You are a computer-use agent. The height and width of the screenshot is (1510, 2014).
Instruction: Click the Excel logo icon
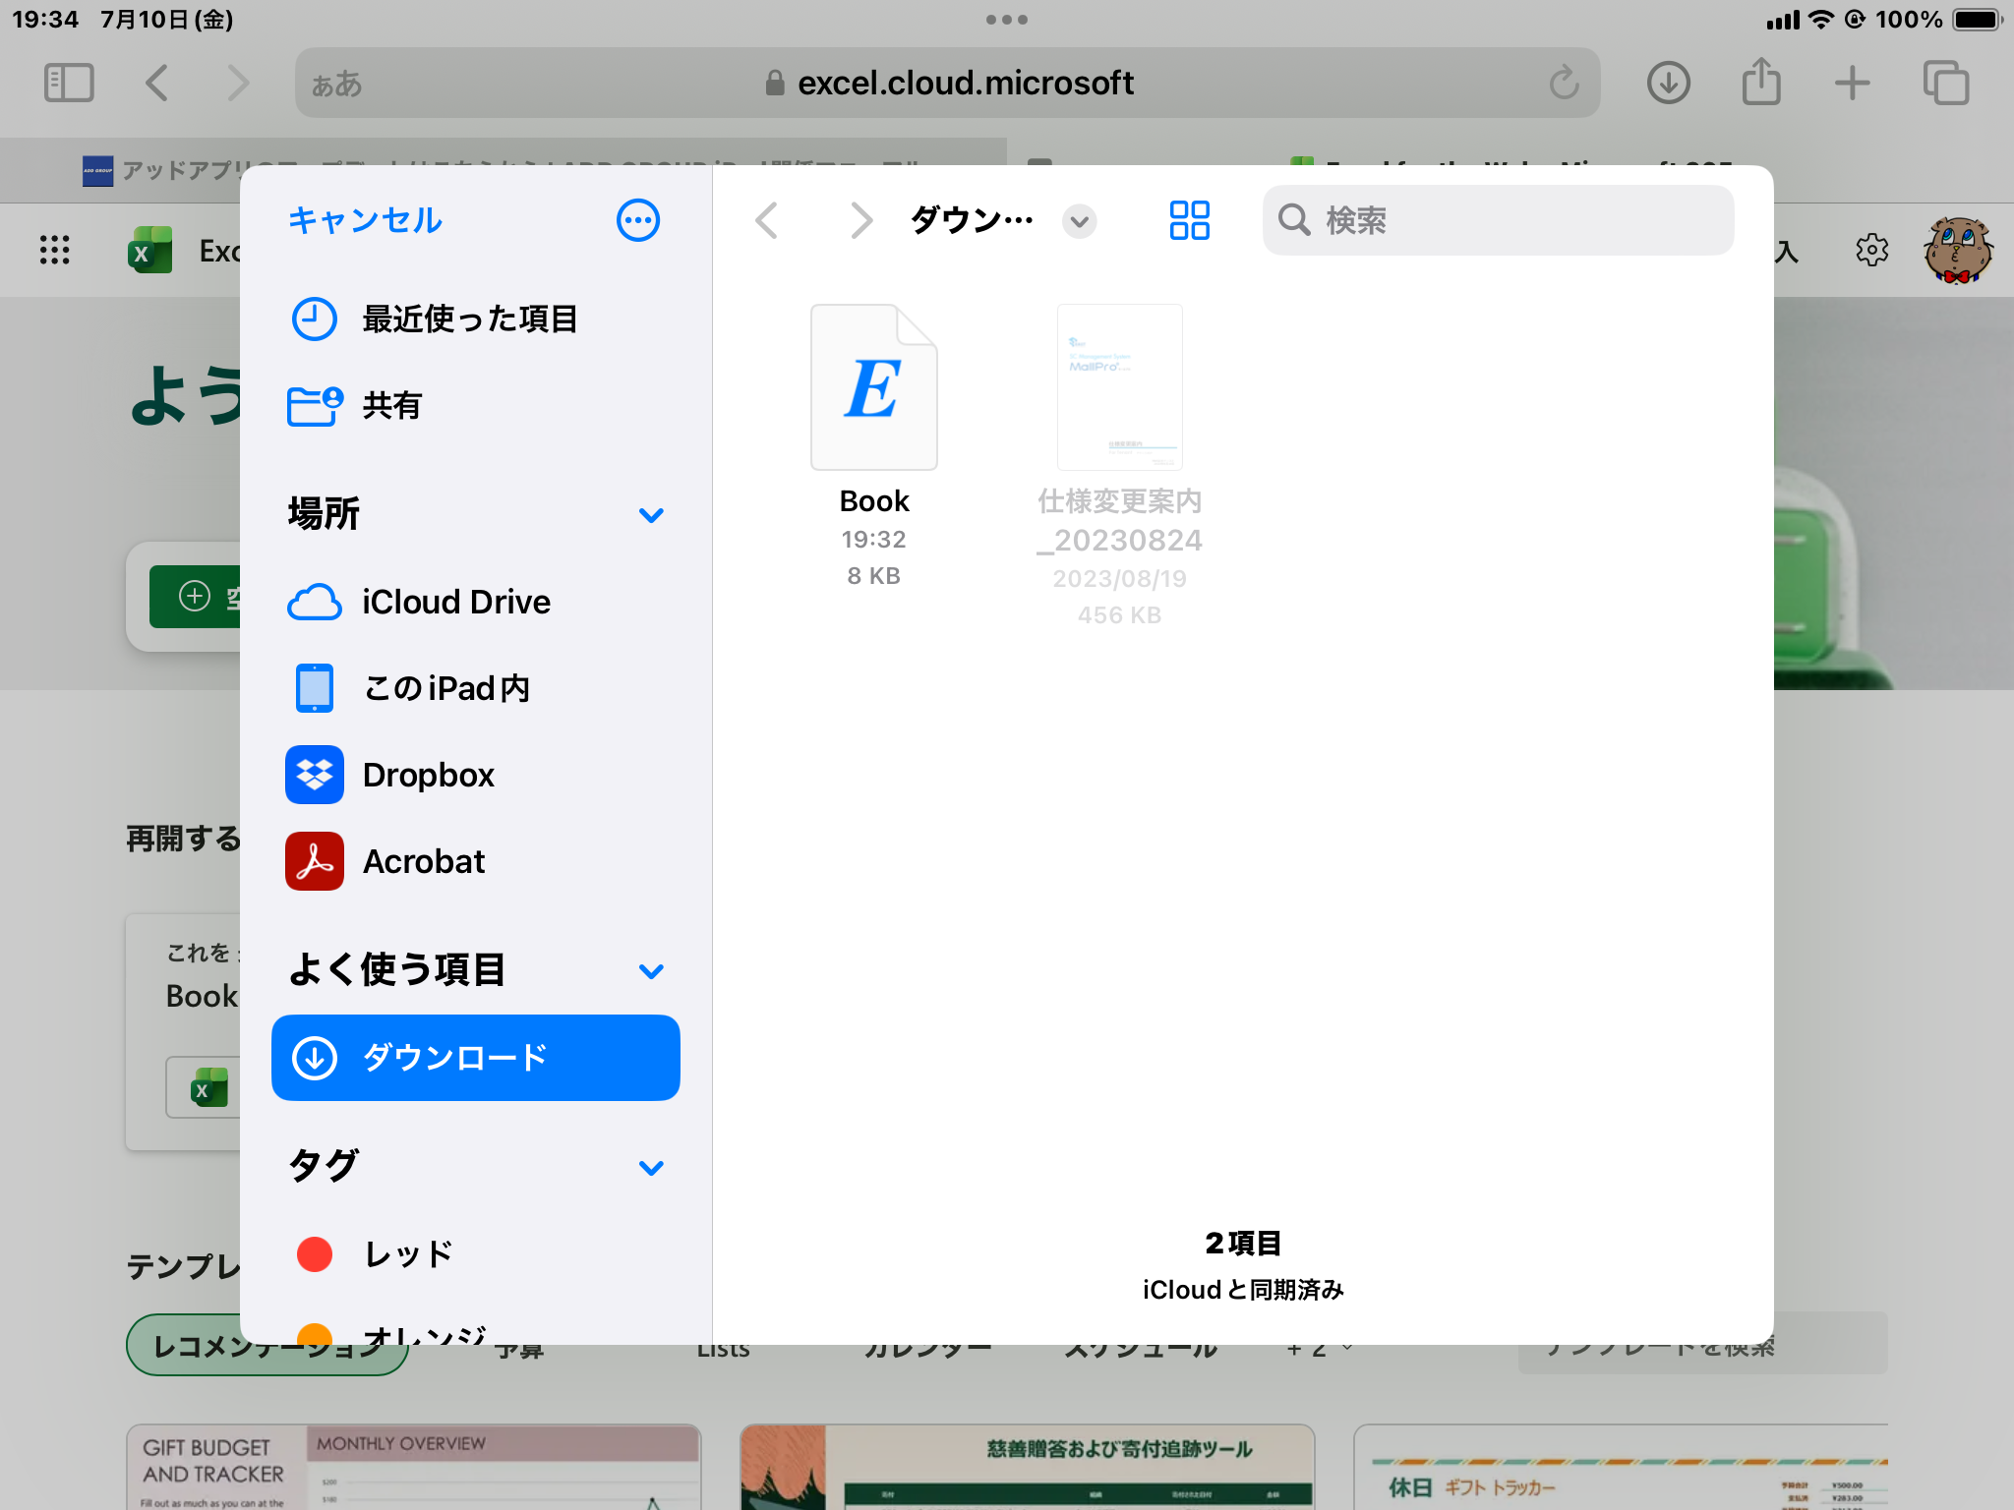tap(149, 250)
